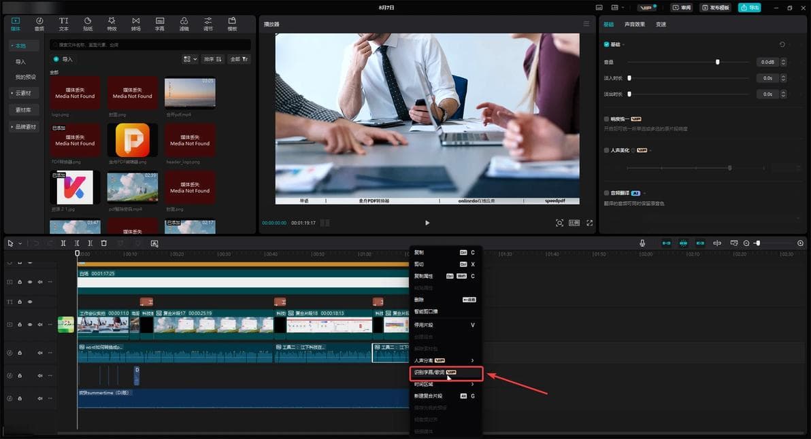Click the player play button

(x=427, y=223)
